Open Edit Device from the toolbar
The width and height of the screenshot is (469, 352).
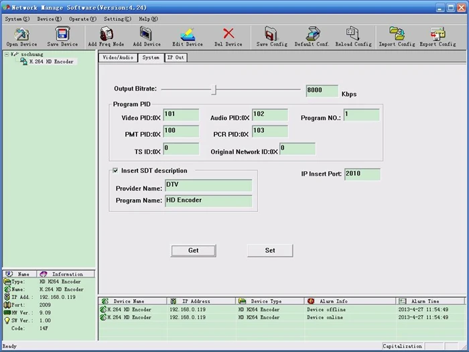click(x=188, y=34)
